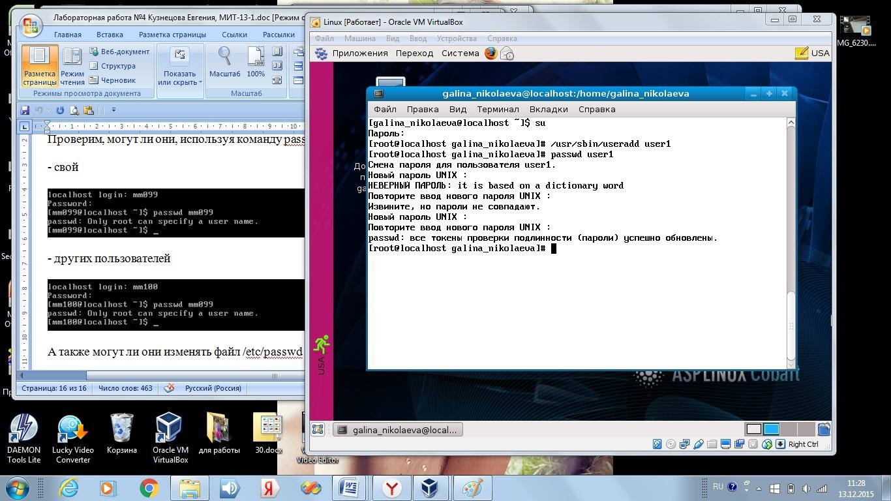The width and height of the screenshot is (891, 501).
Task: Click VirtualBox optical disc status icon
Action: click(x=671, y=444)
